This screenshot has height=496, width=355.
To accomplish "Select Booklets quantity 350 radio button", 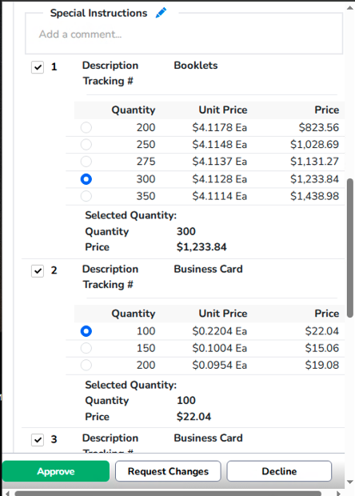I will [x=86, y=196].
